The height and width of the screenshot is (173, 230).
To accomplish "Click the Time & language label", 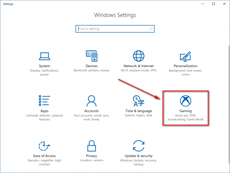I will point(139,111).
